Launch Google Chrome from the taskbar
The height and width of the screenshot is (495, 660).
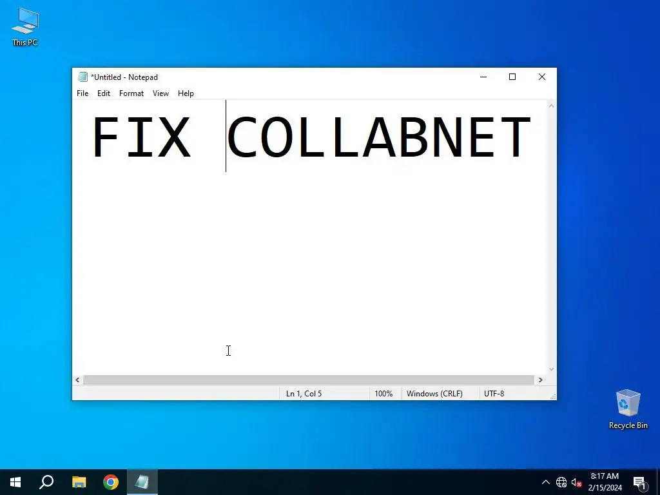pos(111,482)
